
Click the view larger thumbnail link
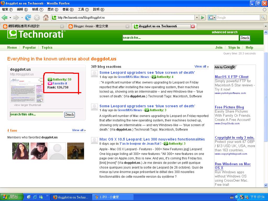click(x=27, y=105)
